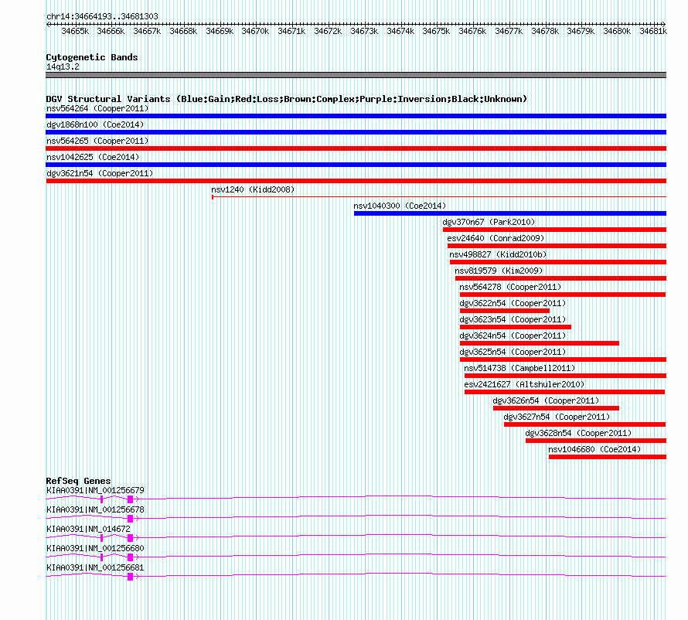Select KIAA0391|NM_001256678 gene label
The width and height of the screenshot is (688, 620).
tap(95, 509)
